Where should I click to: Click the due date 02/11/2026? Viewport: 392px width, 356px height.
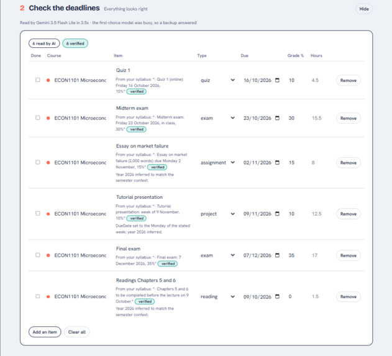[257, 163]
